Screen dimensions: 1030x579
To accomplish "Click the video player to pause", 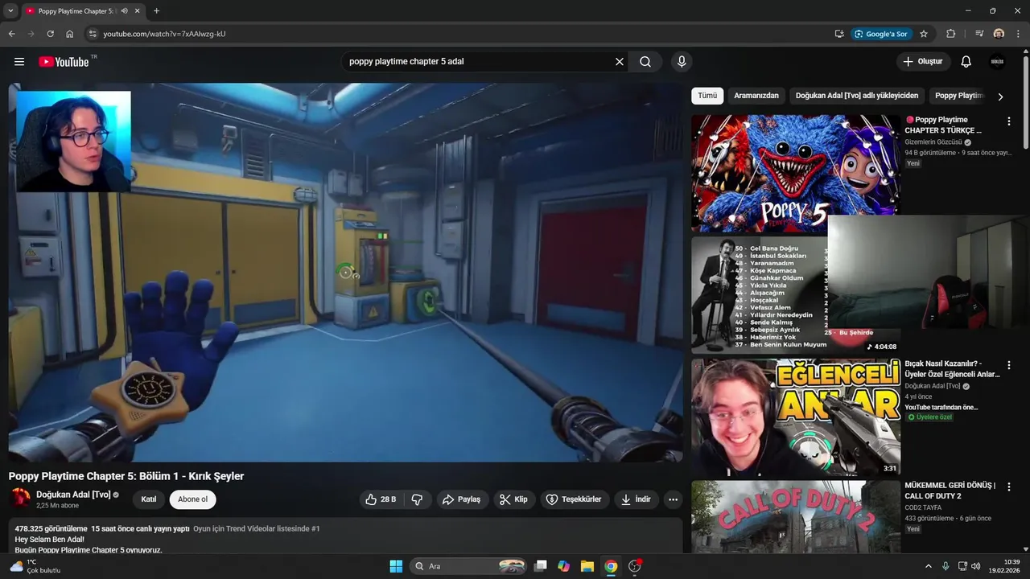I will point(346,273).
